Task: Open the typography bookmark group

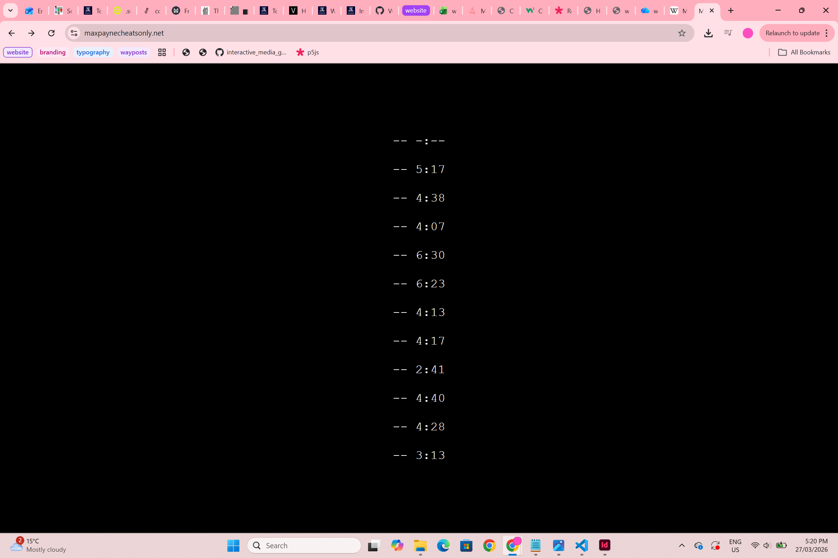Action: point(93,52)
